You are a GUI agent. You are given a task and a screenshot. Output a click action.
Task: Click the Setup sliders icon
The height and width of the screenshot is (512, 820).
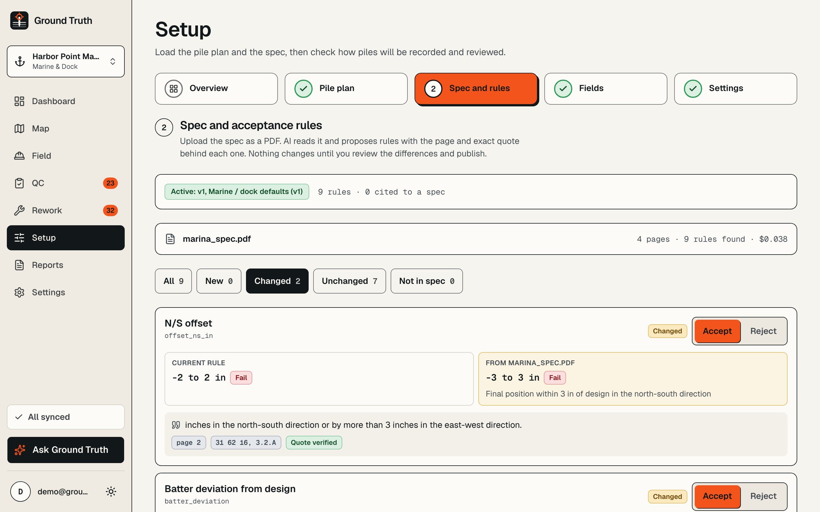(19, 238)
